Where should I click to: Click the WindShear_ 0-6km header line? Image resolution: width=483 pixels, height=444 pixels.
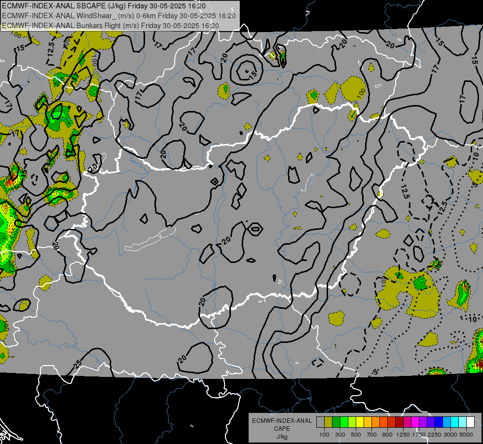(118, 16)
